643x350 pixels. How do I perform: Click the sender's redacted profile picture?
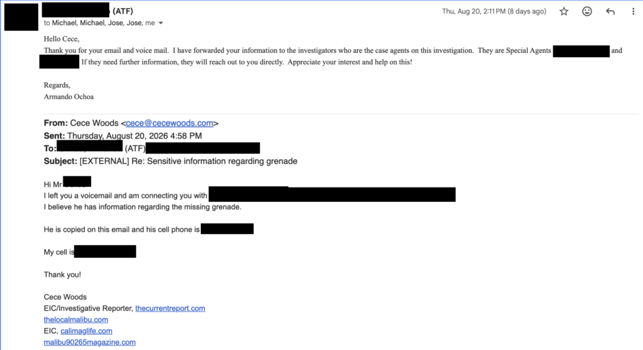coord(21,17)
